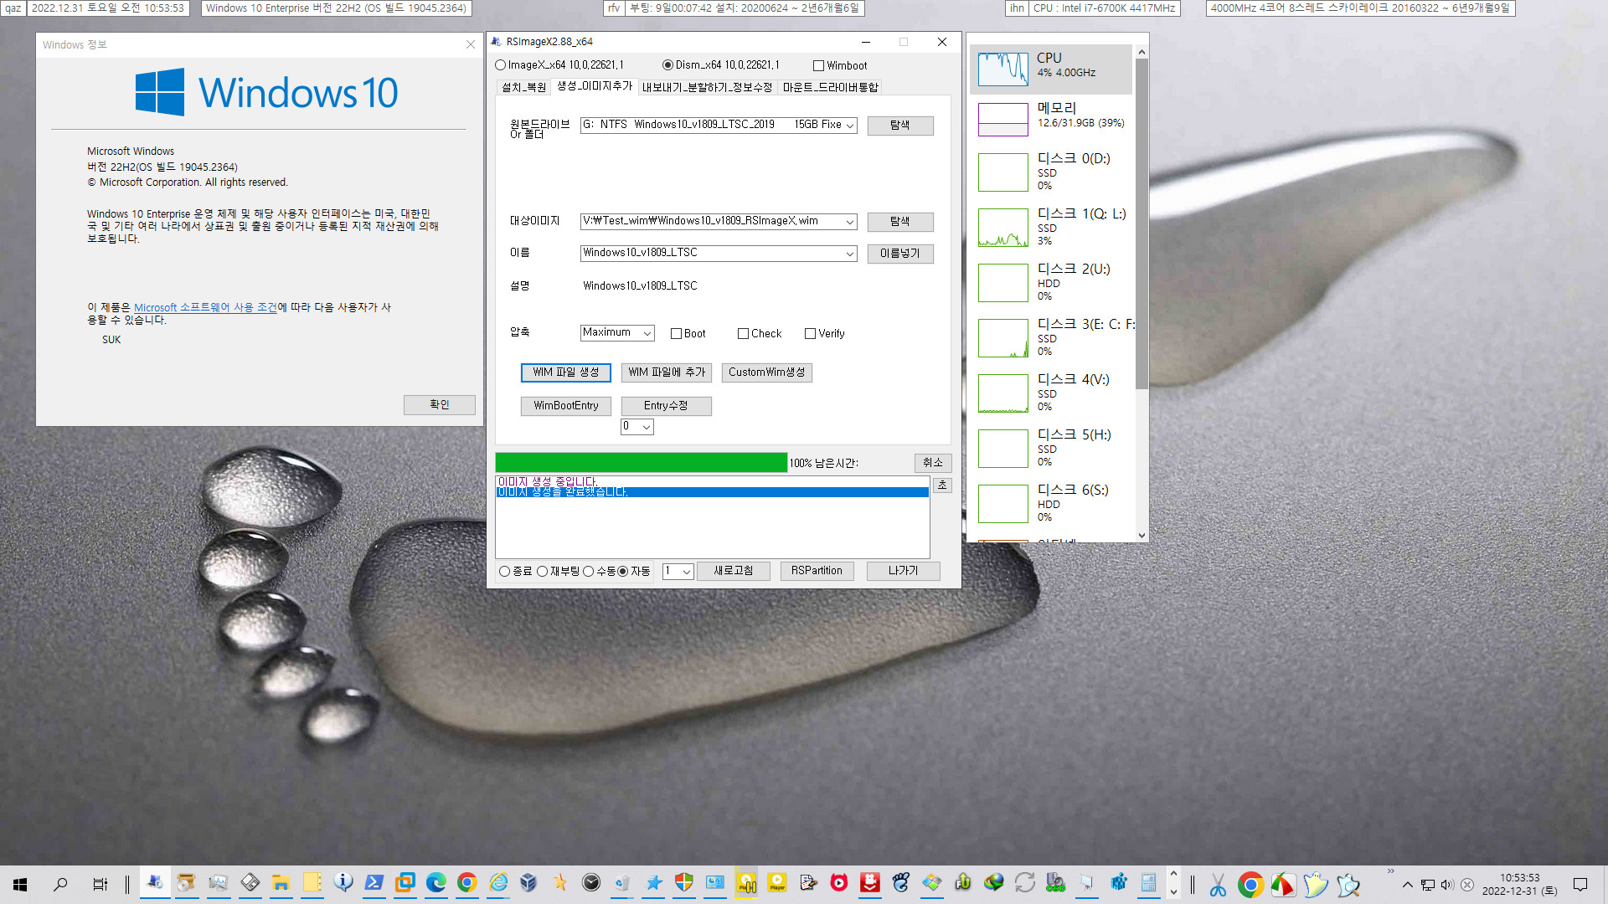
Task: Click 탐색 button next to 원본드라이브
Action: 900,126
